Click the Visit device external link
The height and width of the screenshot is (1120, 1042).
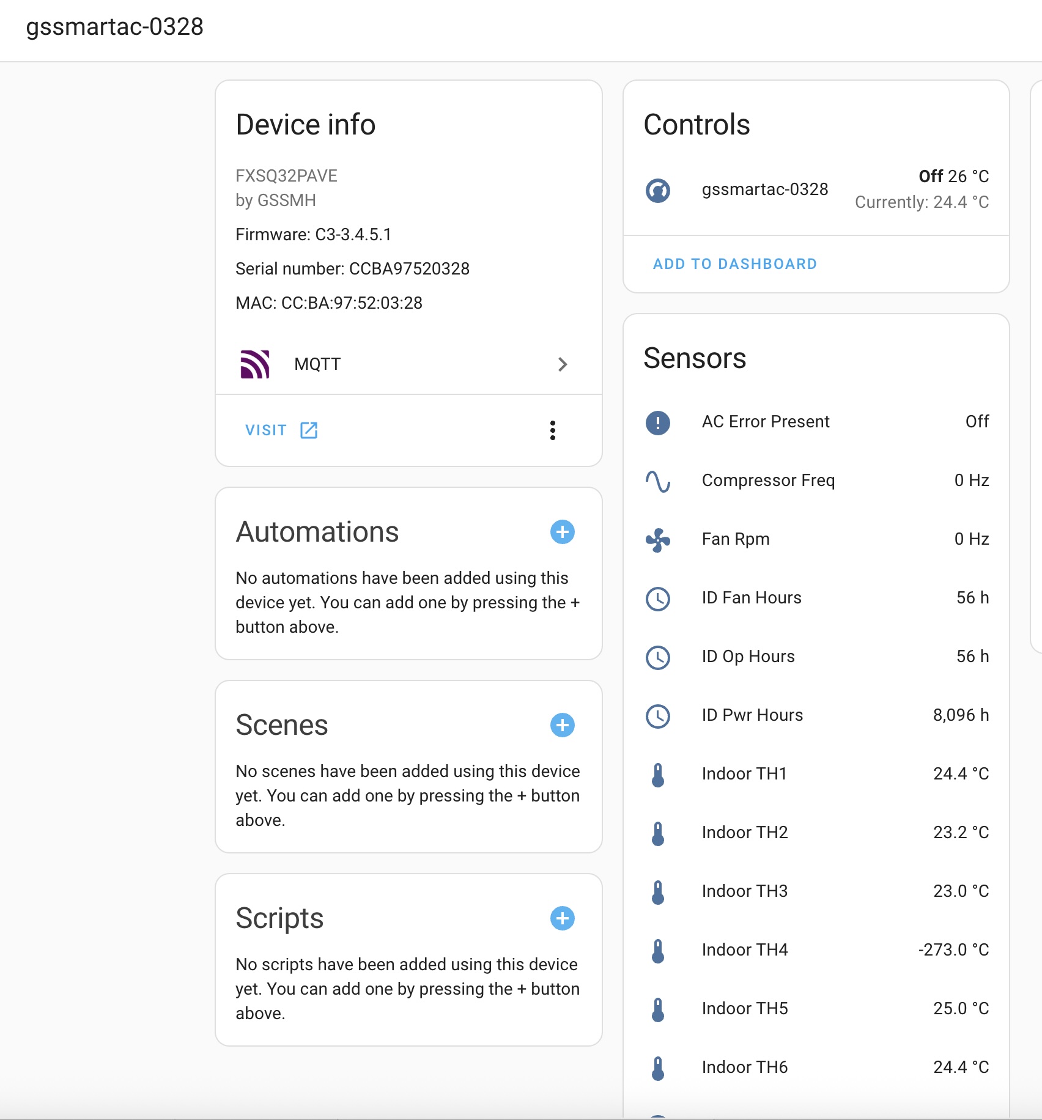point(281,430)
